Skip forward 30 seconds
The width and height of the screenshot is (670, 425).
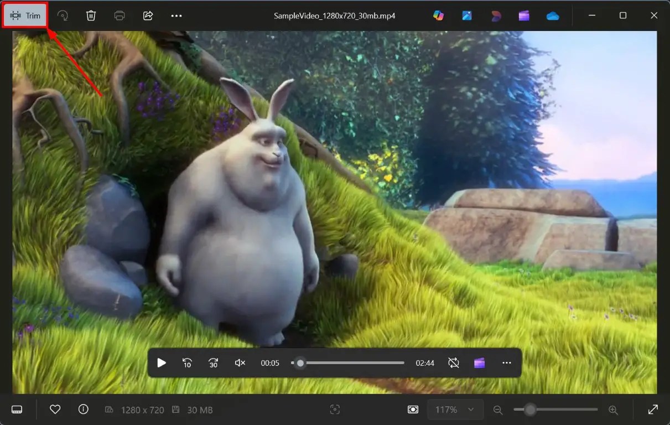tap(214, 363)
